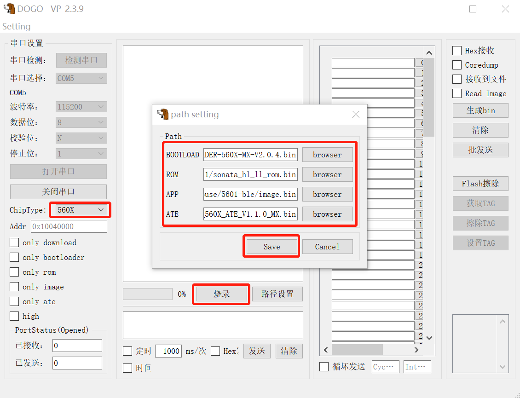
Task: Click the command list horizontal scrollbar thumb
Action: point(357,350)
